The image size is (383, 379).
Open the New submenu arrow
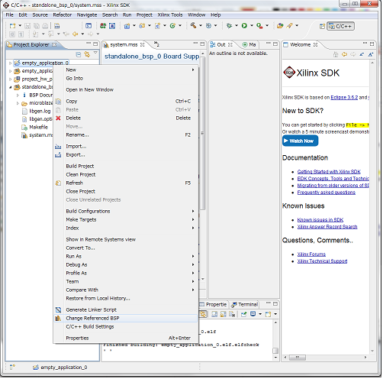tap(193, 70)
